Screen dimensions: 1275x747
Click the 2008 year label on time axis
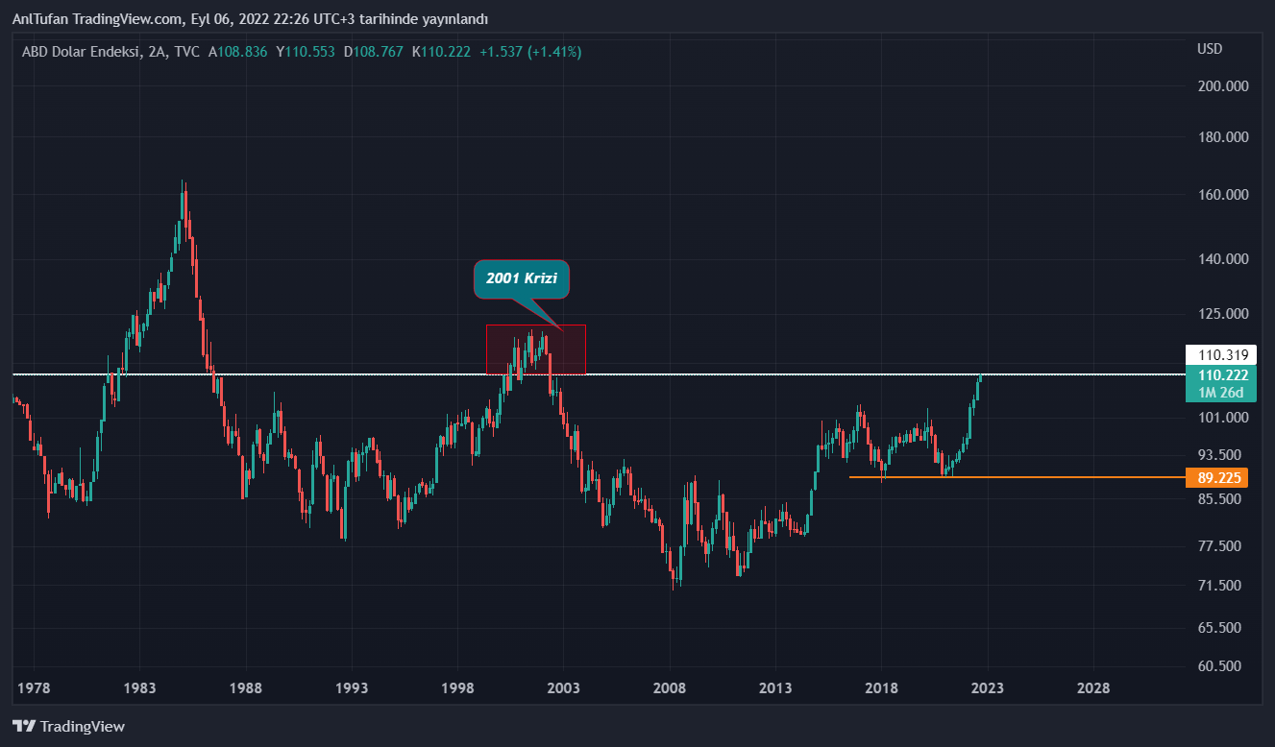[x=670, y=688]
